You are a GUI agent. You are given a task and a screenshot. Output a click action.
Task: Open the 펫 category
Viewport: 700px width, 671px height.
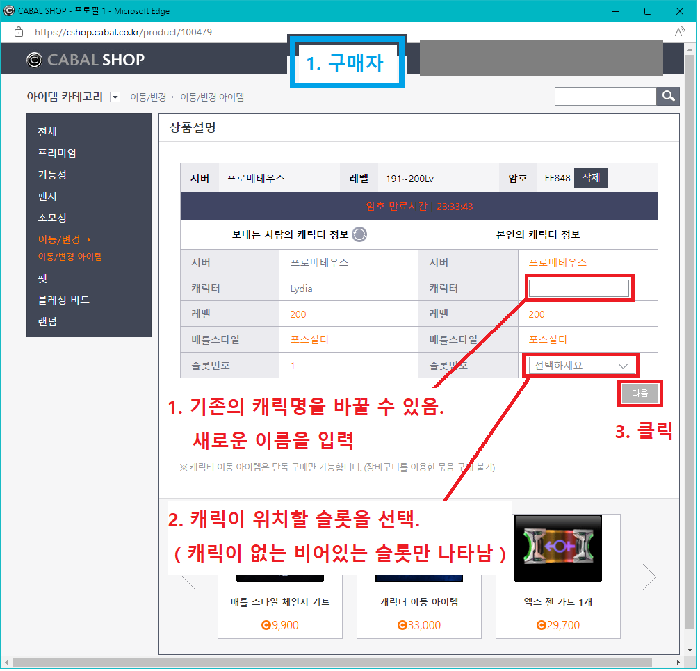42,280
